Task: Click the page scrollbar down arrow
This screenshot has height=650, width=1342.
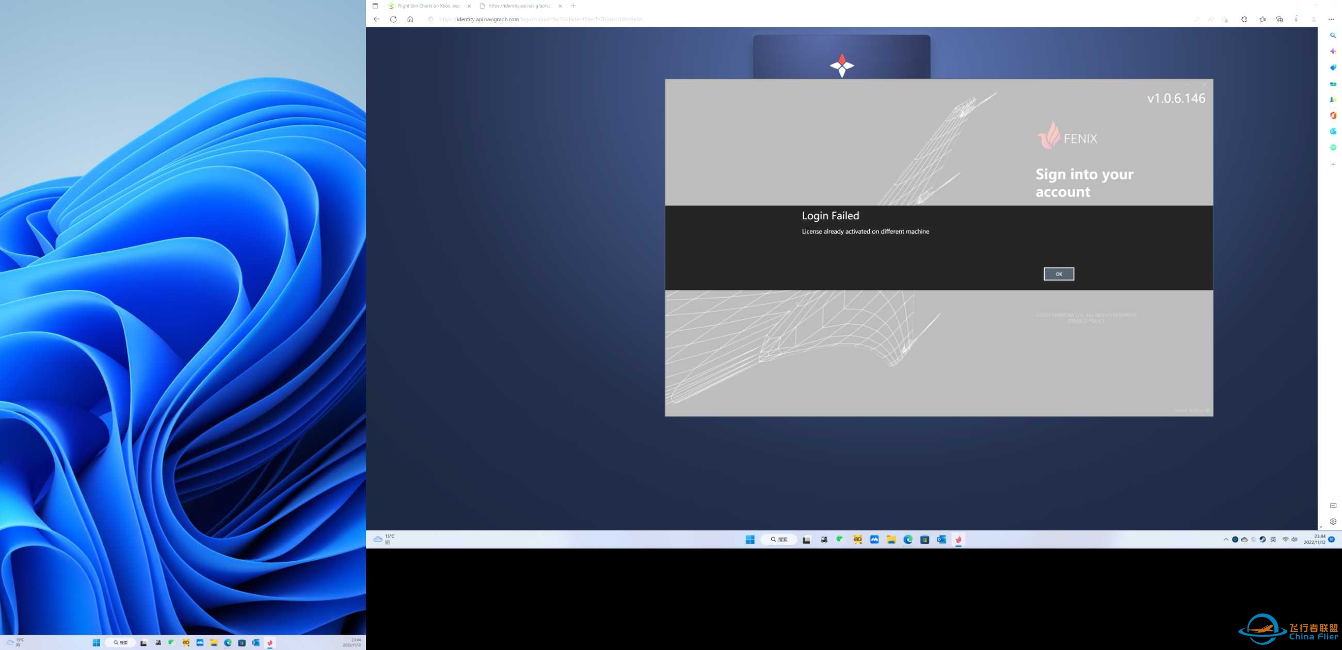Action: [x=1321, y=527]
